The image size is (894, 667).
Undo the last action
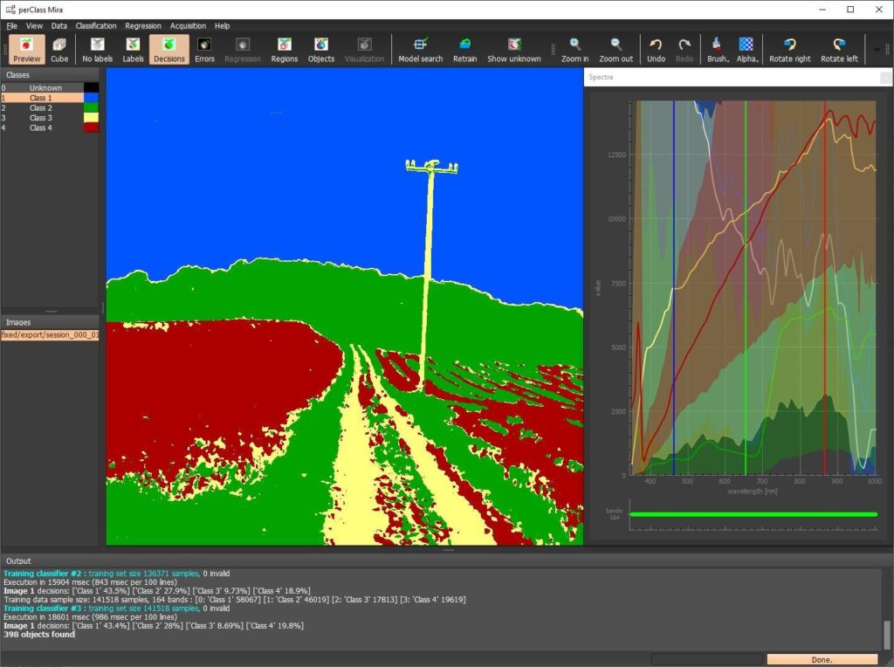click(x=656, y=49)
